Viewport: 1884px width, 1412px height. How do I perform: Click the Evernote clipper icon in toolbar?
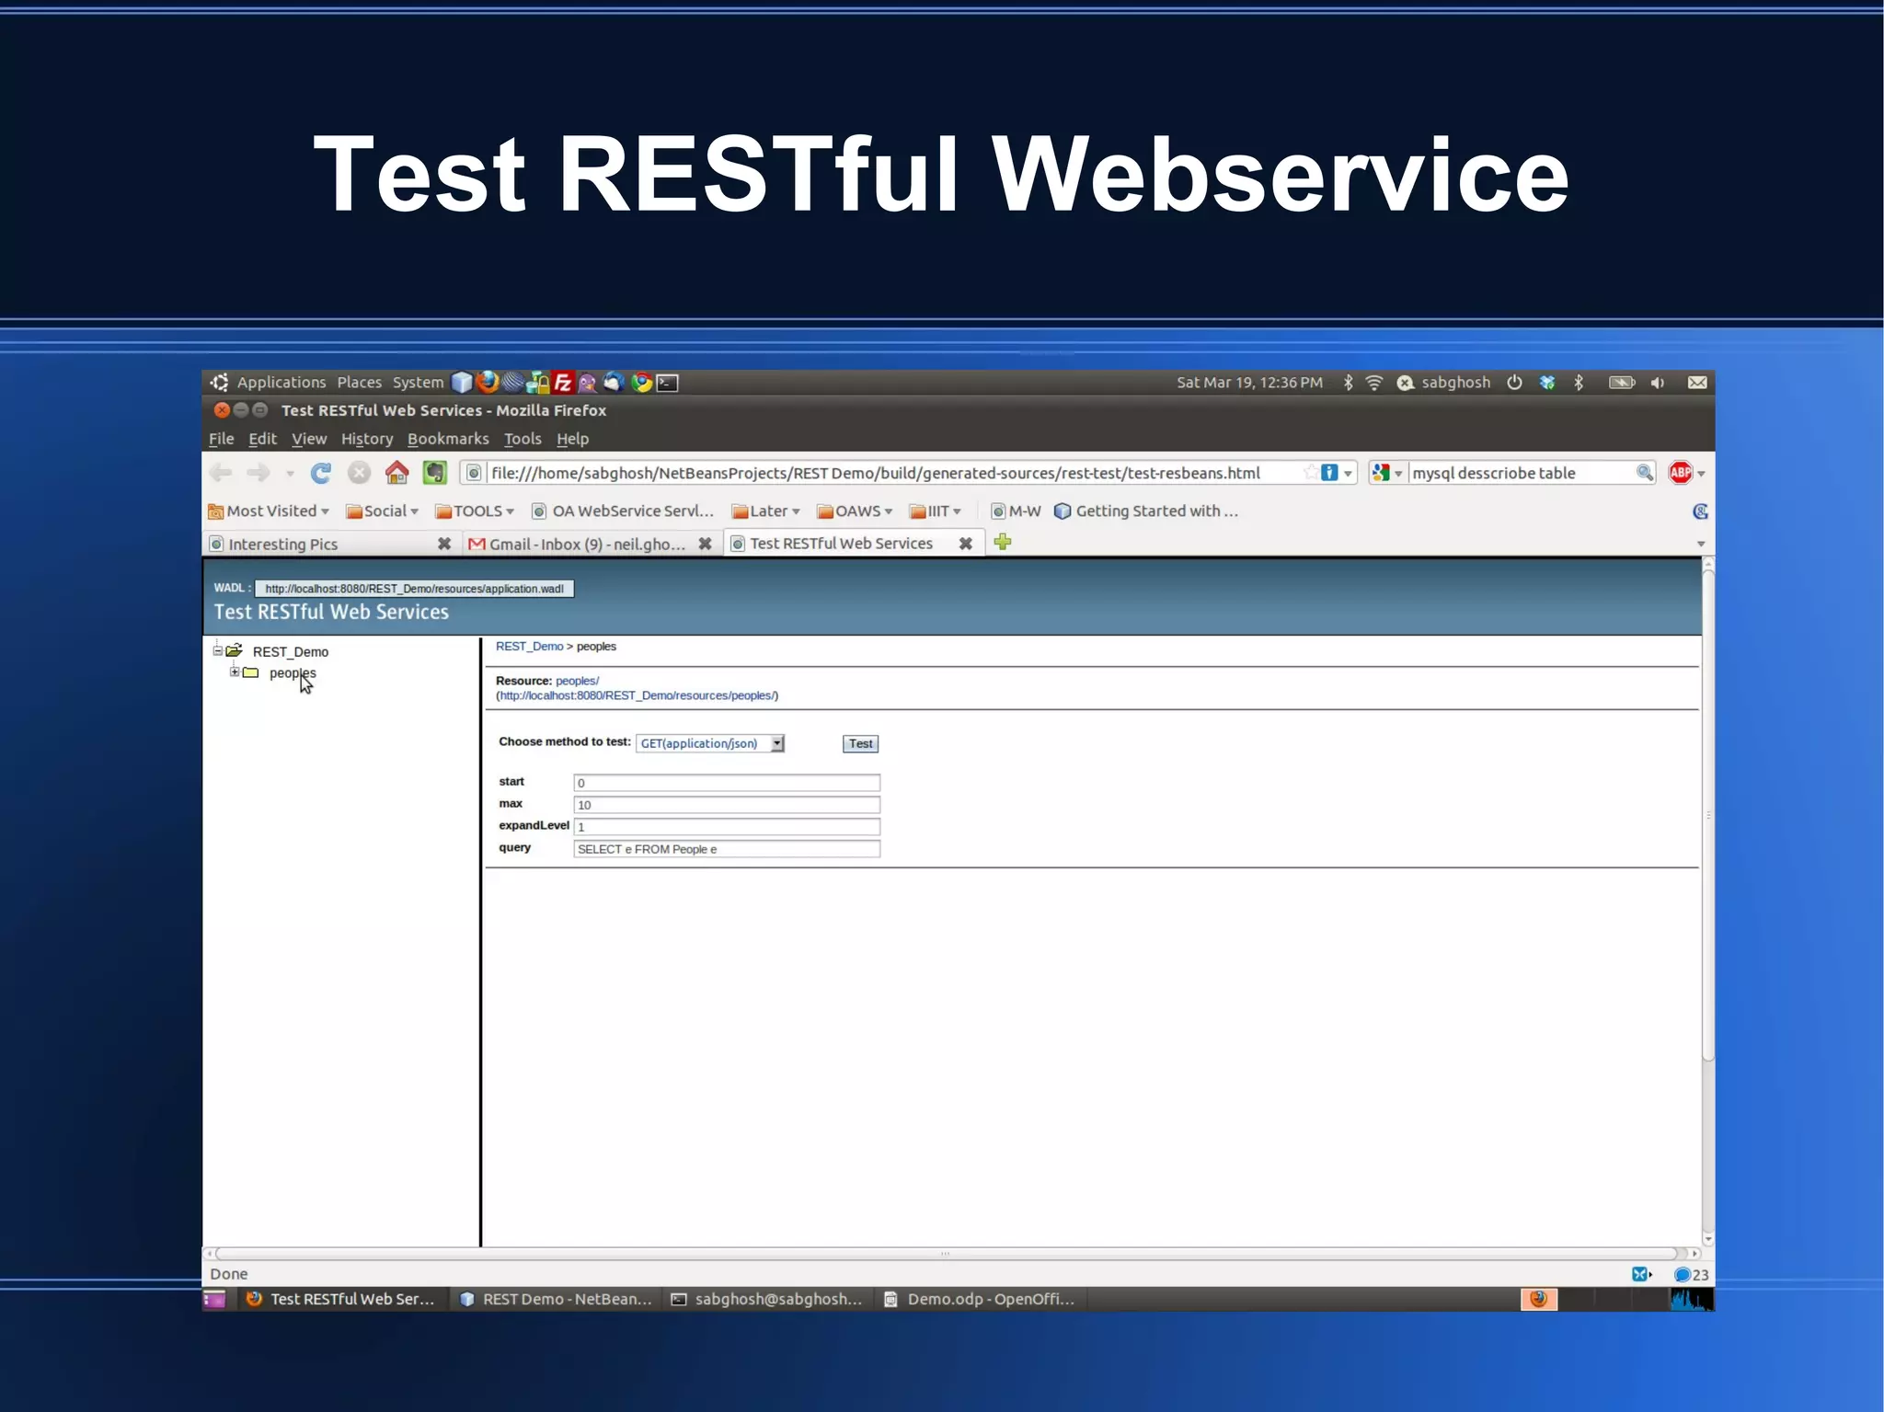click(x=434, y=473)
